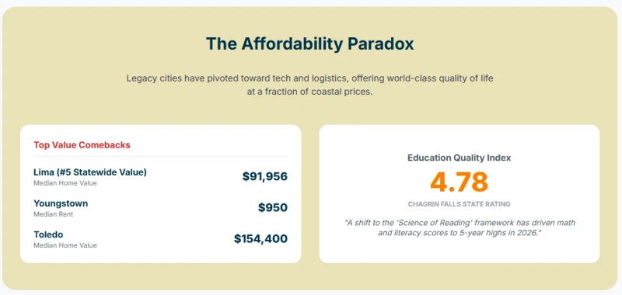The height and width of the screenshot is (295, 622).
Task: Click the orange 4.78 rating number
Action: [x=459, y=182]
